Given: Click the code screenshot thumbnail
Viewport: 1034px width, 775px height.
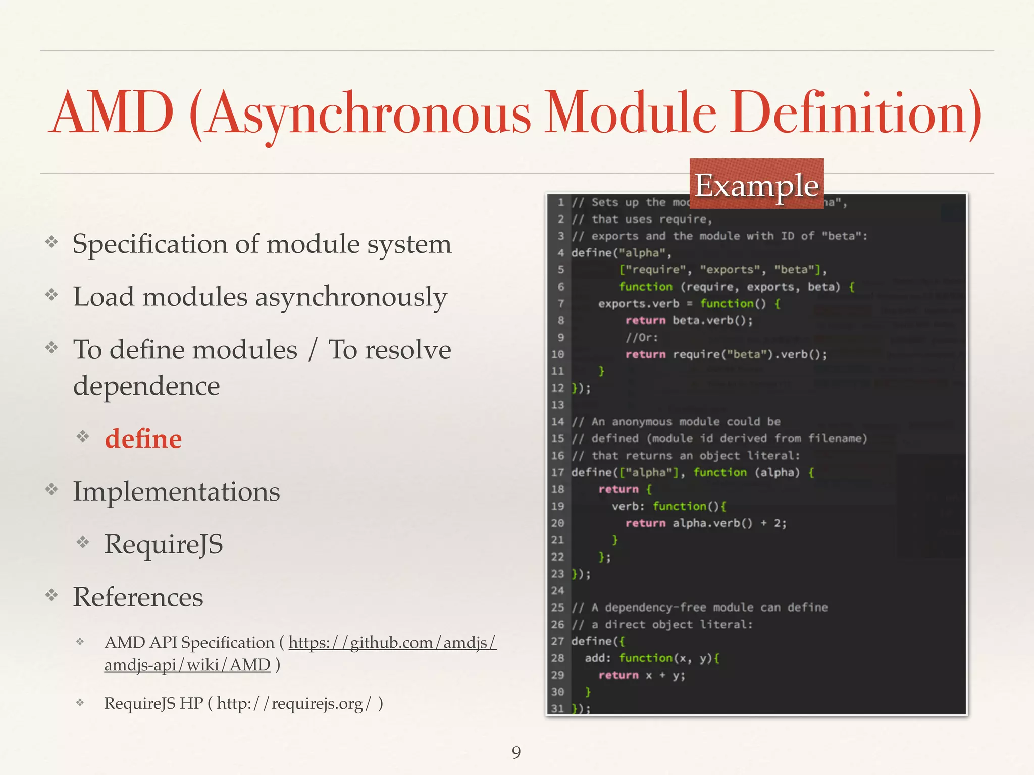Looking at the screenshot, I should pos(756,455).
